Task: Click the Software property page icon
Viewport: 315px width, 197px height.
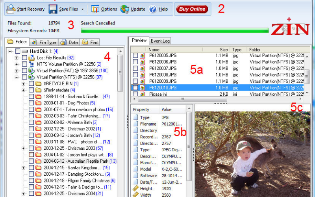Action: coord(136,175)
